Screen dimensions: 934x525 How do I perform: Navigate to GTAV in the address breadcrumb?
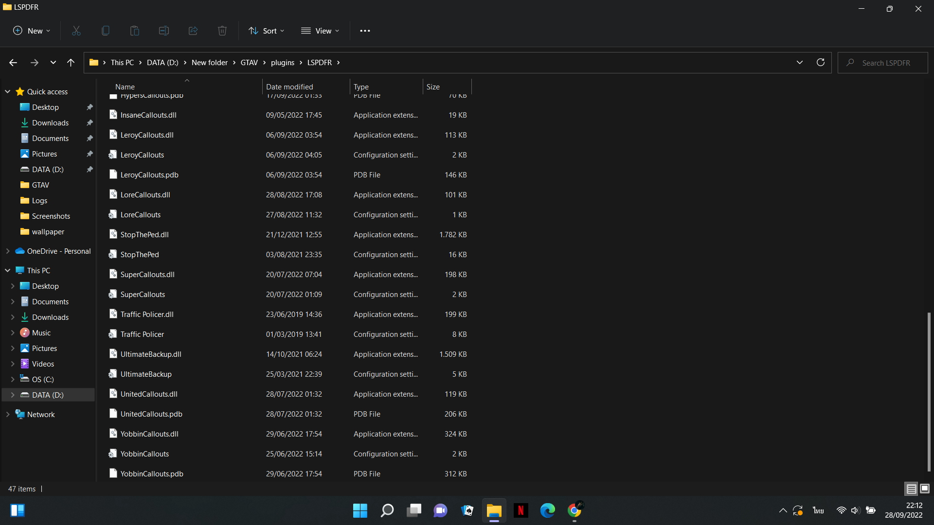tap(249, 63)
